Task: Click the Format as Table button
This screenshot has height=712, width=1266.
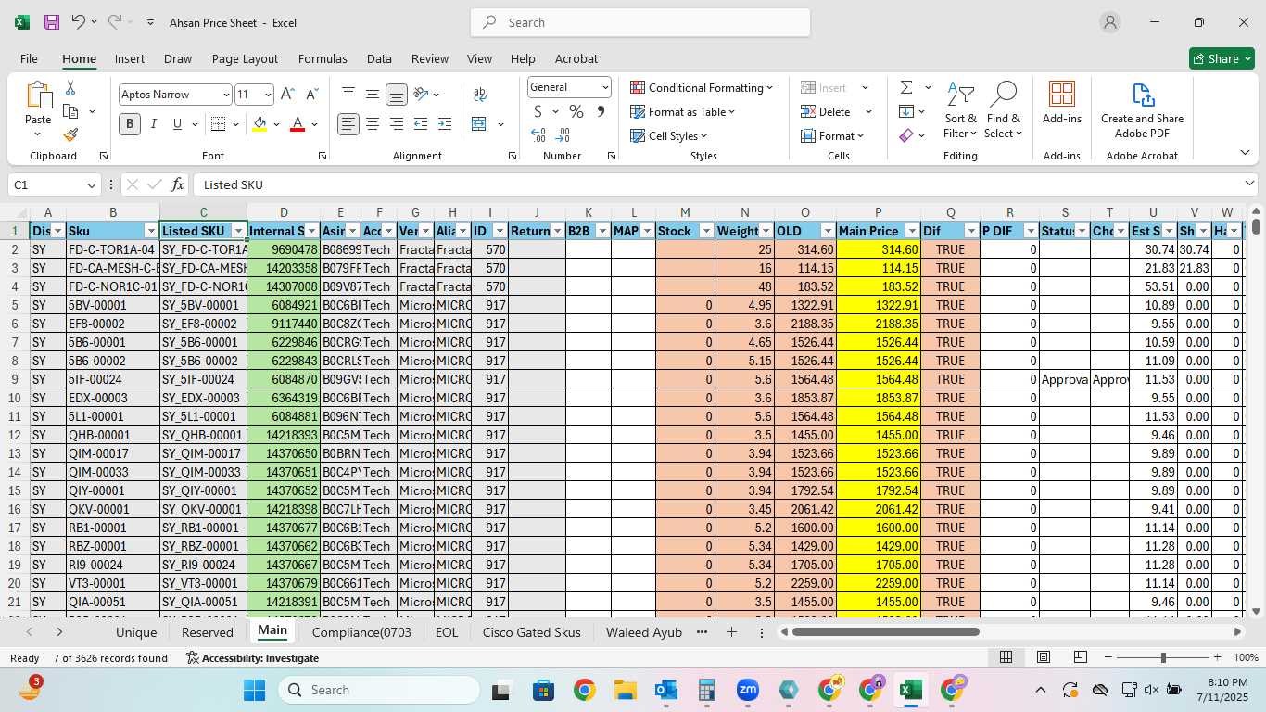Action: (683, 111)
